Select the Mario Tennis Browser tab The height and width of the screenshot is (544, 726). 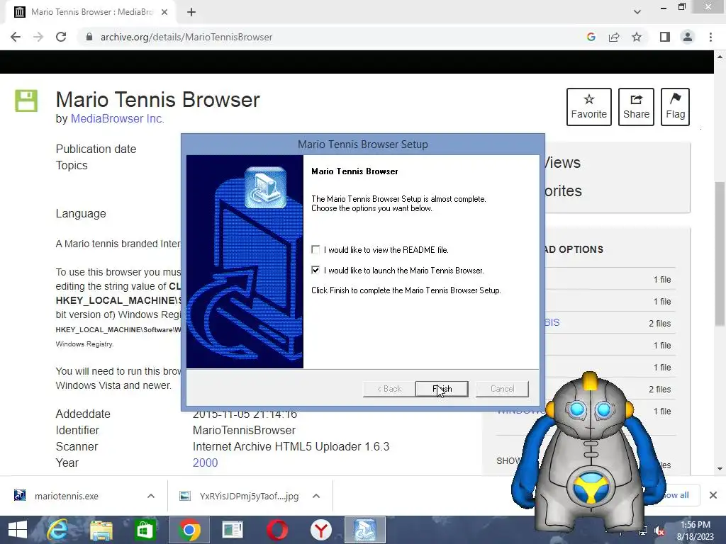click(x=91, y=12)
